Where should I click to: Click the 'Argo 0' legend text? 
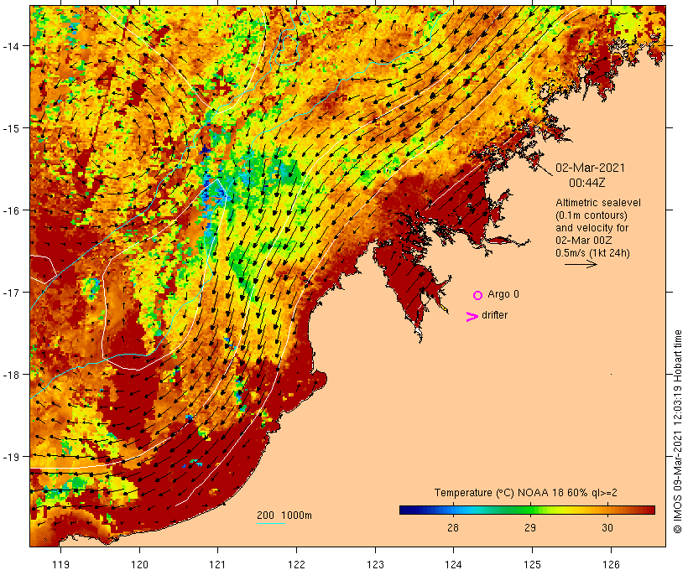pos(503,294)
